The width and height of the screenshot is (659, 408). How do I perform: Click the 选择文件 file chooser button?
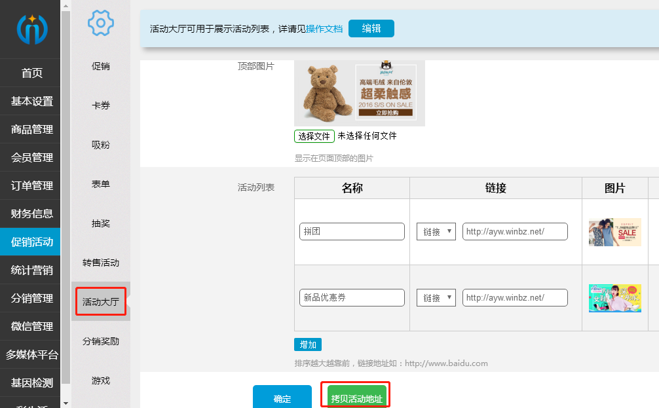click(314, 136)
